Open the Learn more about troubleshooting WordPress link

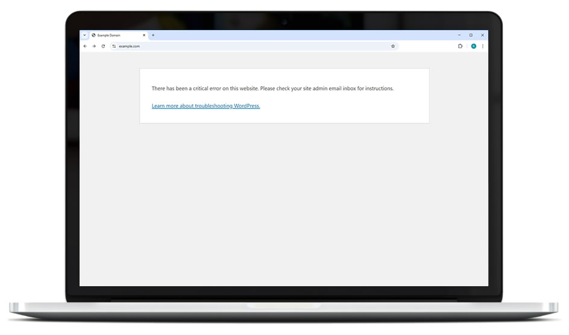click(206, 106)
